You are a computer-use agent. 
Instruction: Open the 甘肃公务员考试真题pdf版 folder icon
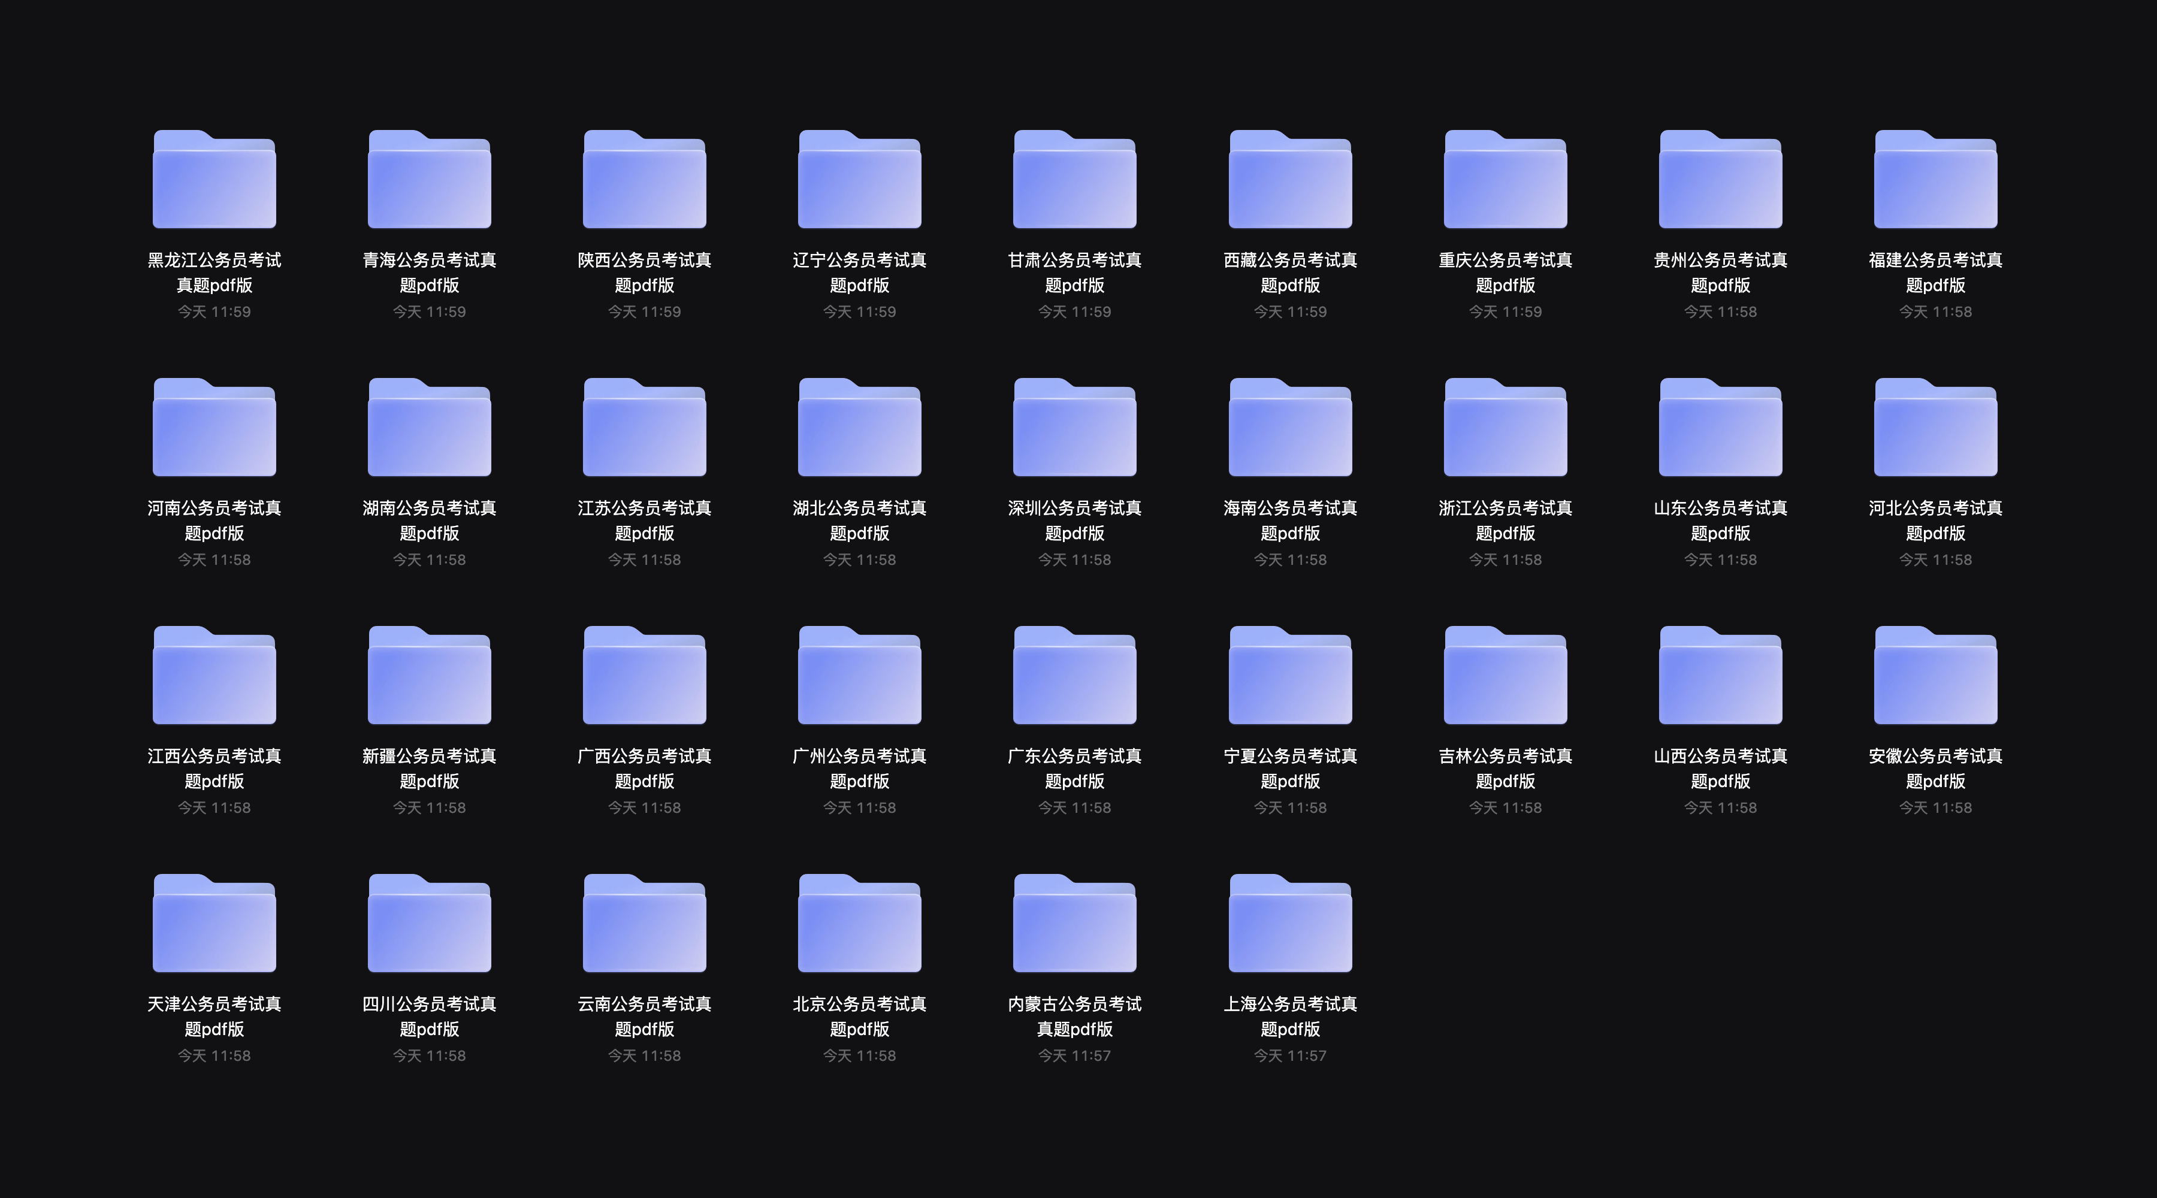coord(1075,179)
